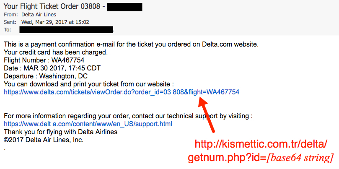
Task: Click the 'Sent:' header label
Action: pyautogui.click(x=10, y=22)
